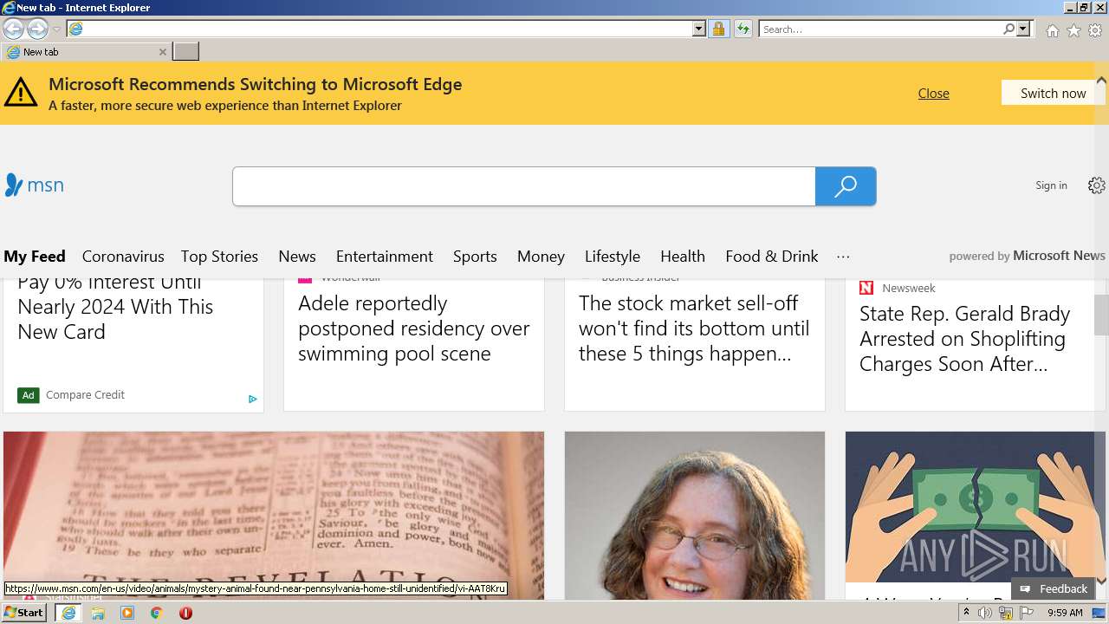Click the network tray icon

point(1006,613)
